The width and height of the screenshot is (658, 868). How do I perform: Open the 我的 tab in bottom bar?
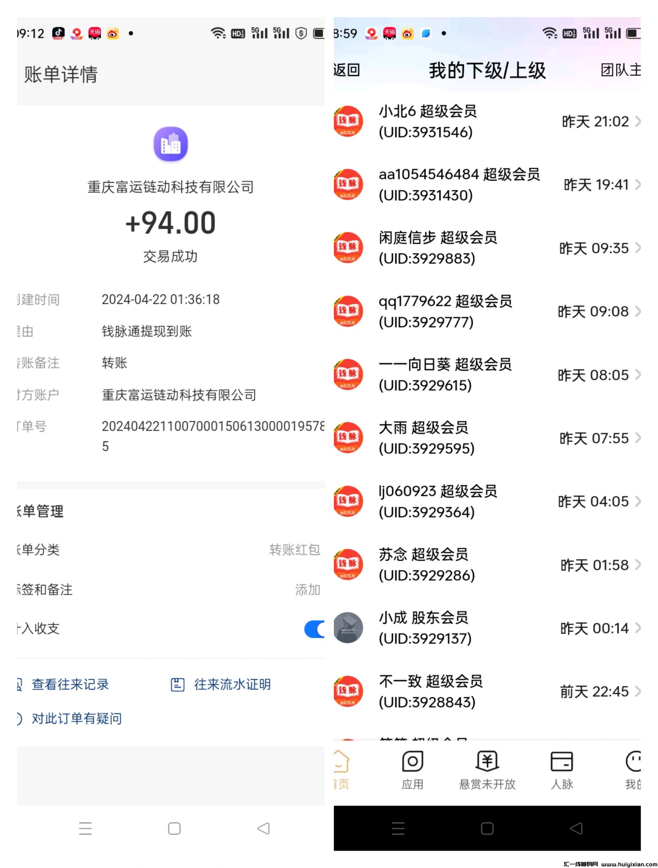point(633,769)
